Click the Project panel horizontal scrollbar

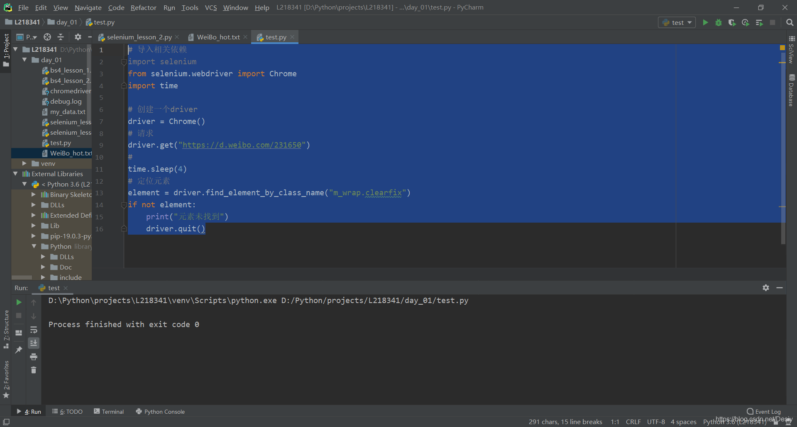coord(22,277)
